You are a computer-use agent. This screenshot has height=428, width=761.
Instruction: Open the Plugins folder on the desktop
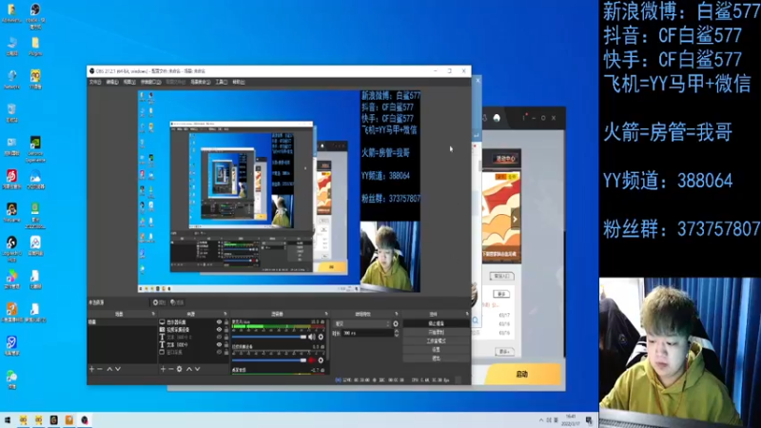(35, 47)
